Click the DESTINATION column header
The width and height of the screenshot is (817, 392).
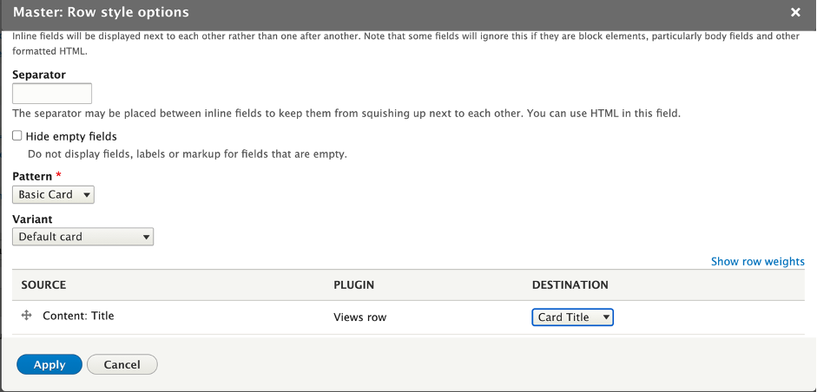[x=570, y=284]
